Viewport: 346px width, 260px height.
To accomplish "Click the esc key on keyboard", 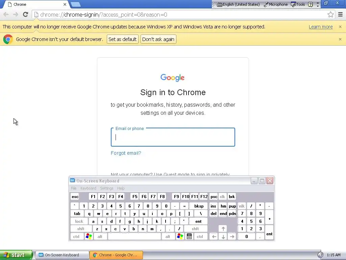I will [75, 197].
